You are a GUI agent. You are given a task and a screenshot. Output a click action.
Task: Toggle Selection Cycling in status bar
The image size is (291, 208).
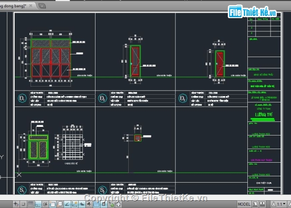(x=111, y=204)
